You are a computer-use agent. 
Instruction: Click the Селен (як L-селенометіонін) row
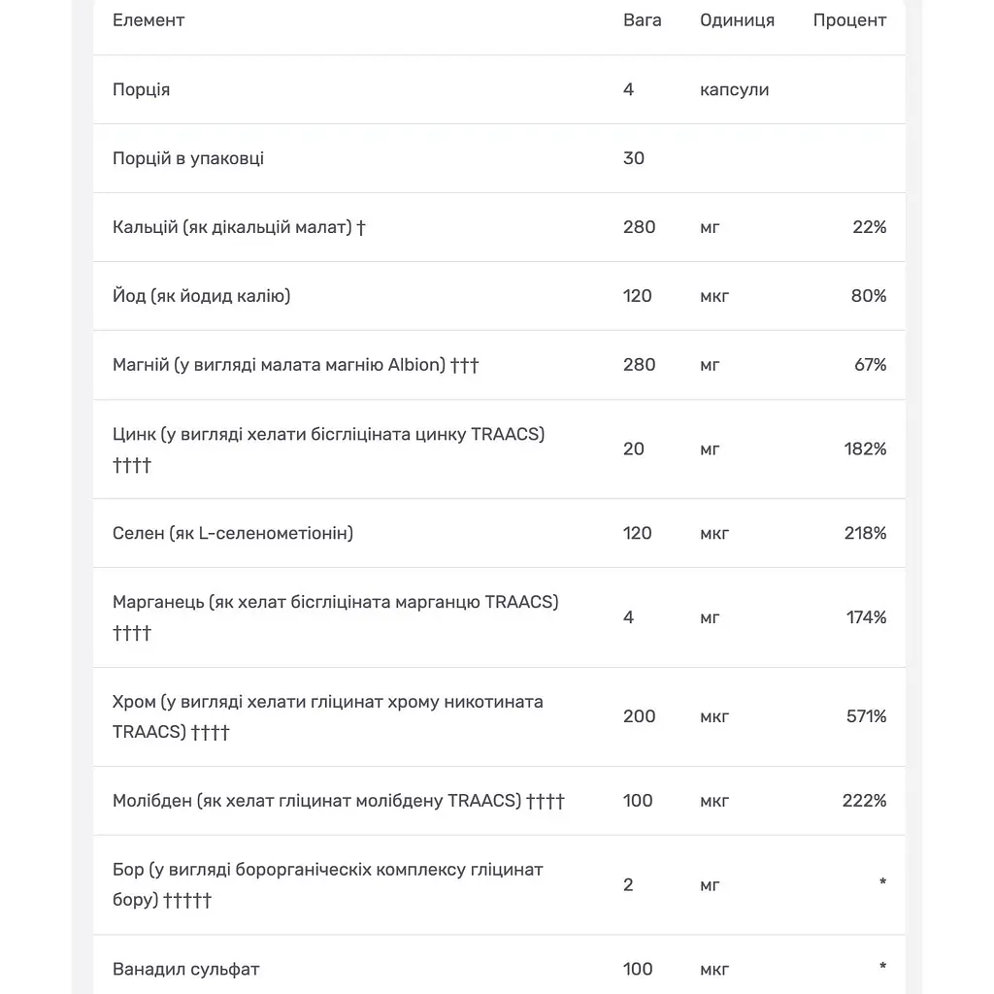click(x=499, y=533)
